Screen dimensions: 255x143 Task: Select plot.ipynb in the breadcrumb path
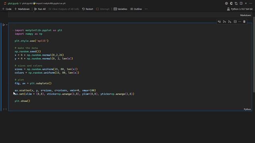point(27,3)
